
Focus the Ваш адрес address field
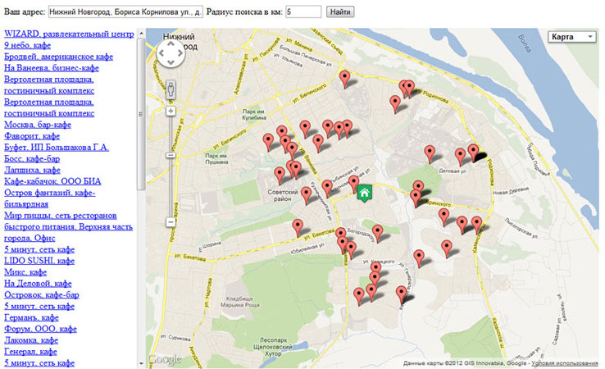click(125, 12)
